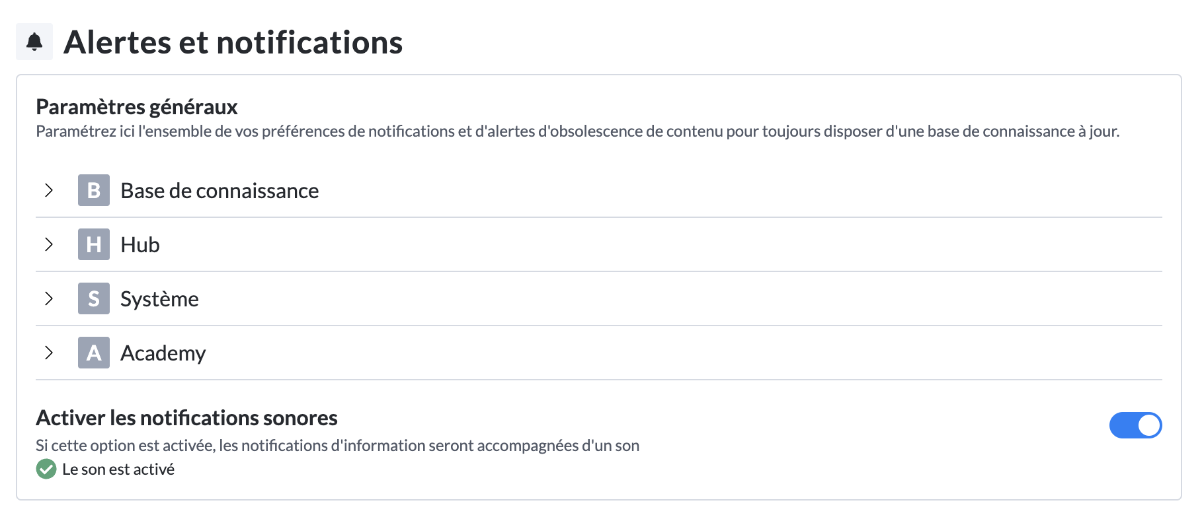Image resolution: width=1202 pixels, height=519 pixels.
Task: Click the sound option description text
Action: tap(337, 446)
